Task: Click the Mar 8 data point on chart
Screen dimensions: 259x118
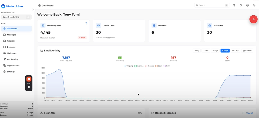Action: pos(229,75)
